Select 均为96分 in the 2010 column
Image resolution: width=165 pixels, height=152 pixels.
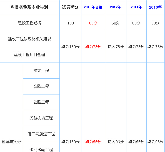155,142
